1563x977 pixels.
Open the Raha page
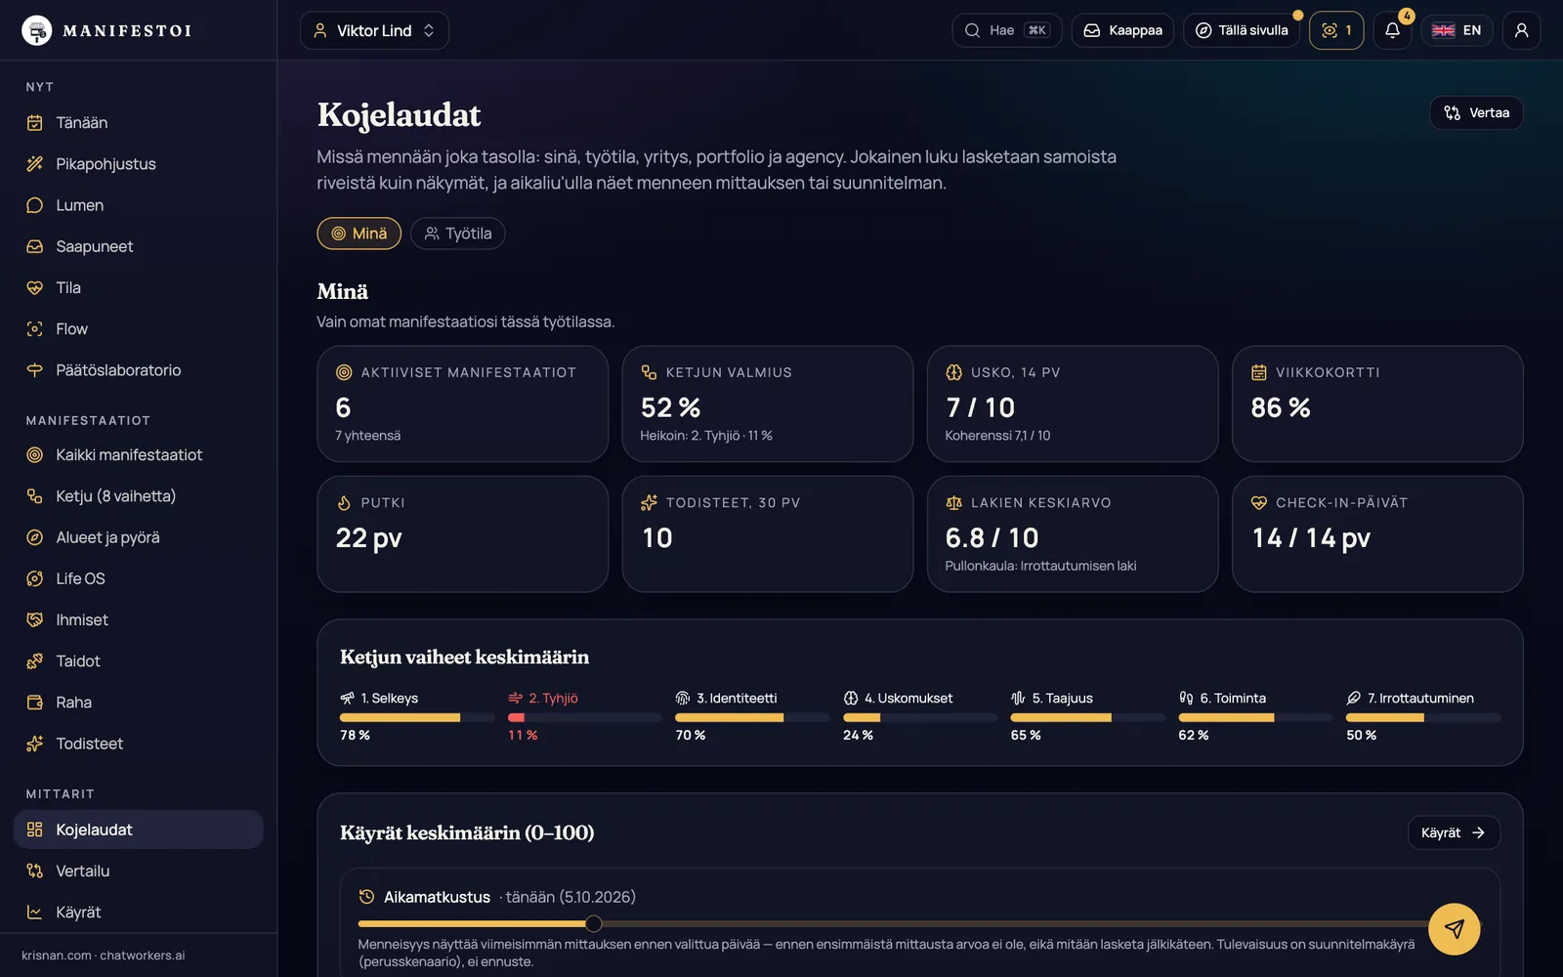point(138,702)
